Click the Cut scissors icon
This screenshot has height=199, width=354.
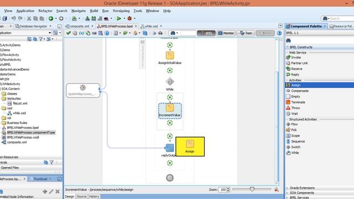click(29, 18)
